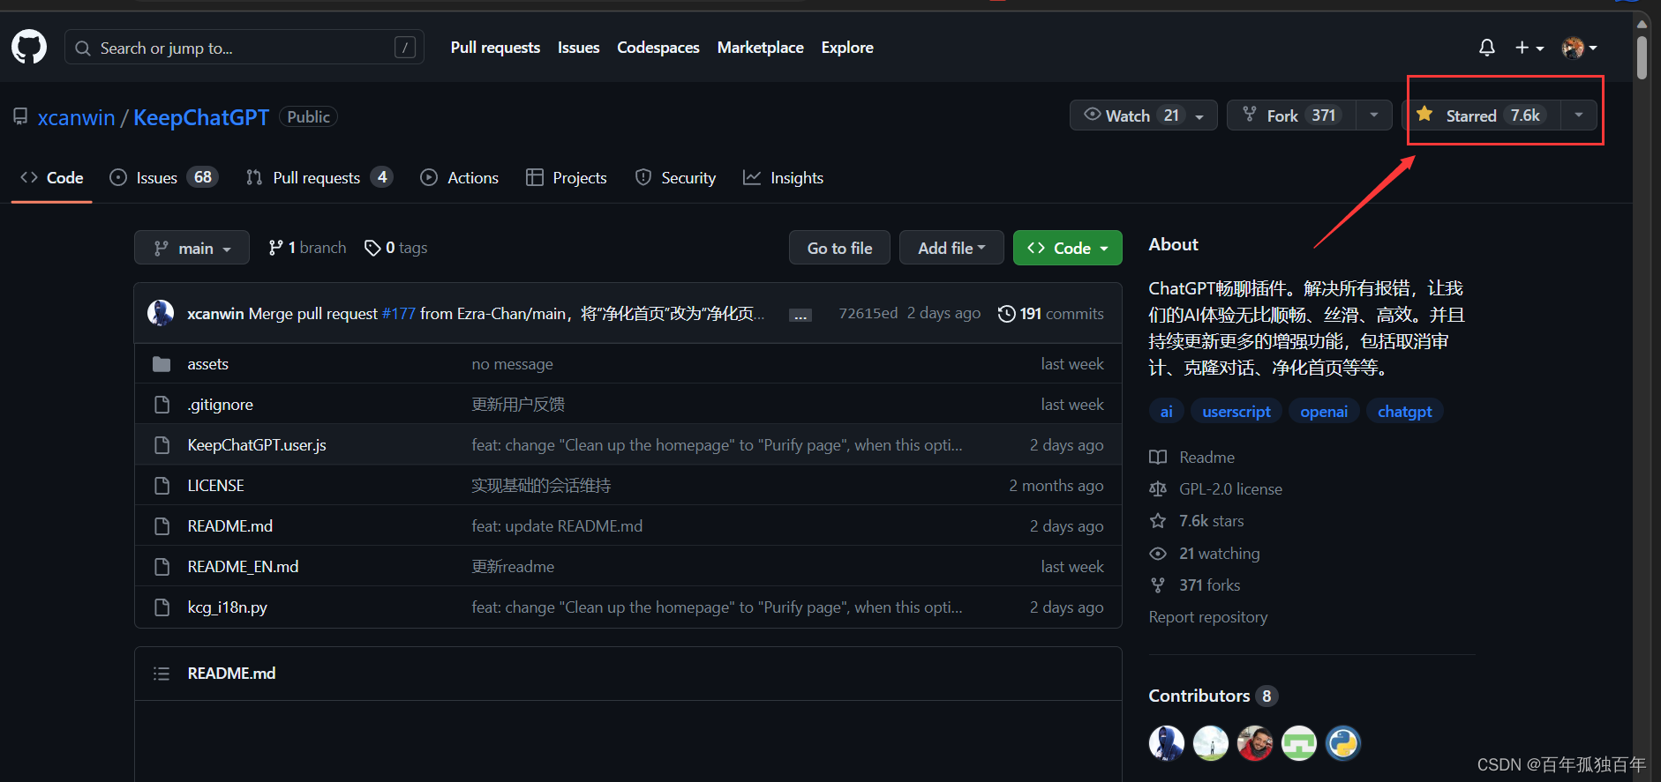Open Issues in top navigation
The height and width of the screenshot is (782, 1661).
tap(578, 48)
